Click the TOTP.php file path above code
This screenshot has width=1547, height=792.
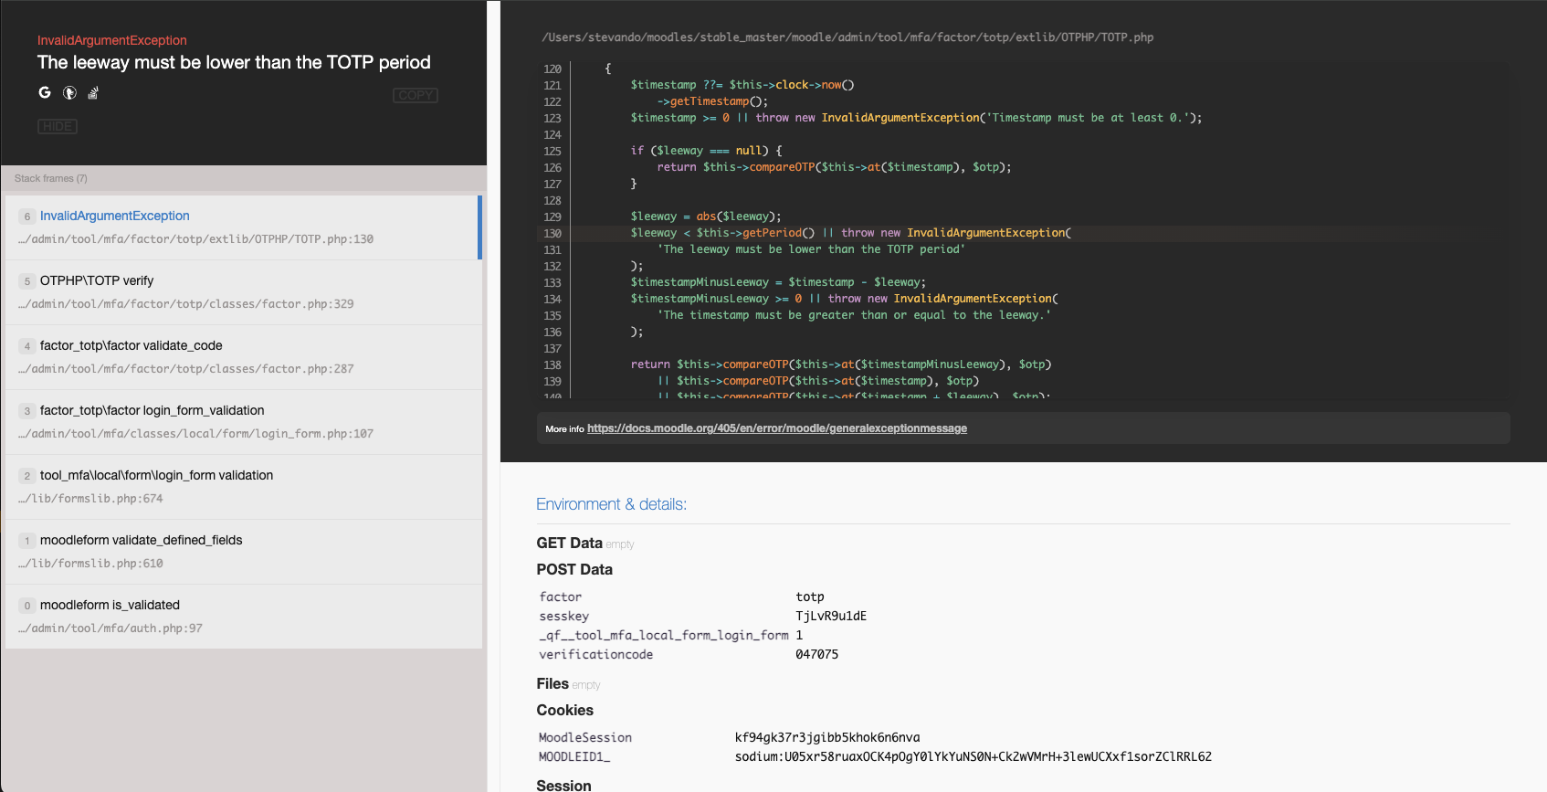tap(847, 37)
